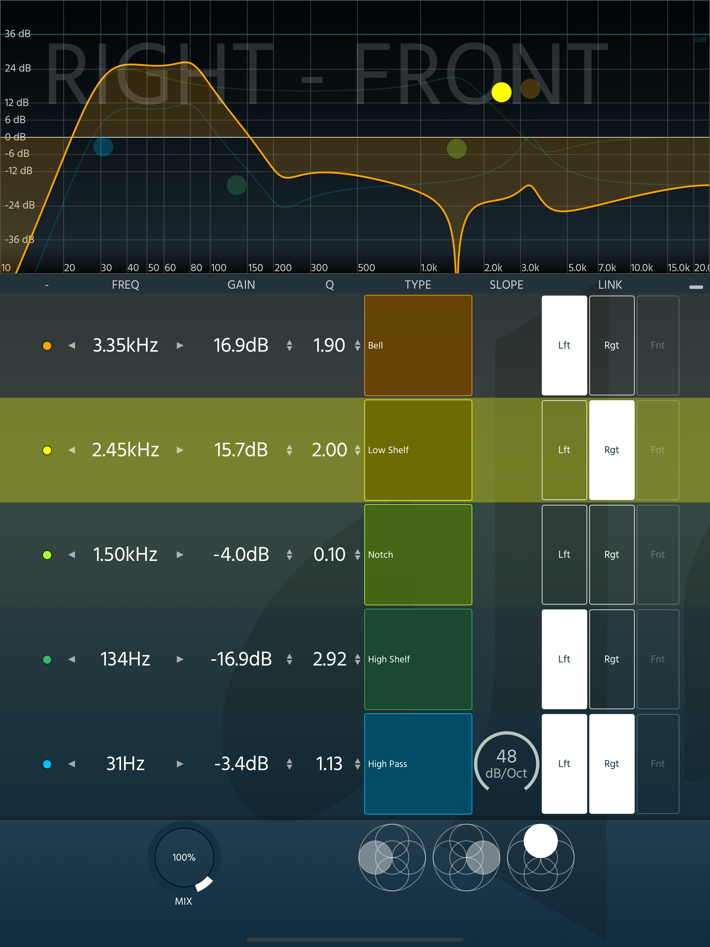Open Bell filter type selector
The height and width of the screenshot is (947, 710).
418,345
